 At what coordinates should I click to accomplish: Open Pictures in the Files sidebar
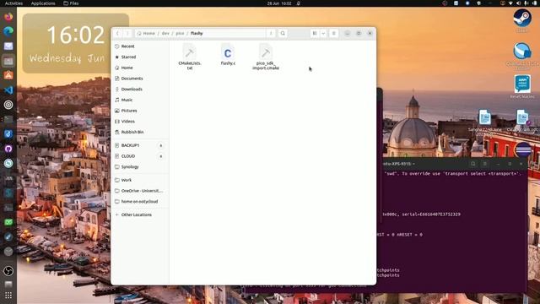pos(141,111)
